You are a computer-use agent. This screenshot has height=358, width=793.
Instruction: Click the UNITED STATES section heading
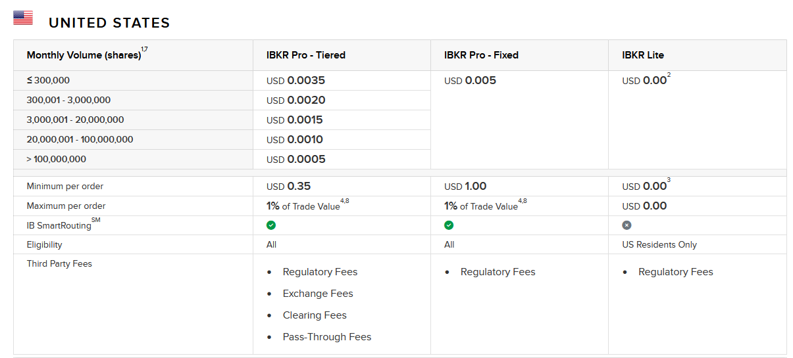[x=109, y=23]
